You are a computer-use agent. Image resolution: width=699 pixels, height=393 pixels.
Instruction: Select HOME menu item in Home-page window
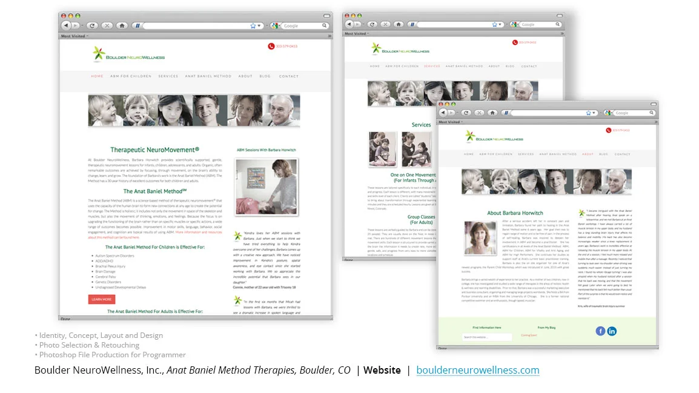97,76
